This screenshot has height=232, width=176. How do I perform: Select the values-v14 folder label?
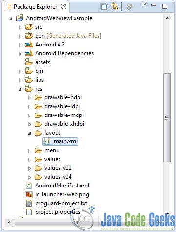(x=58, y=177)
